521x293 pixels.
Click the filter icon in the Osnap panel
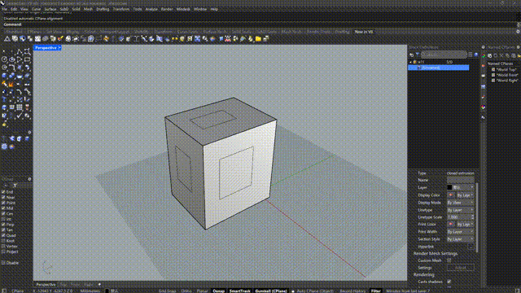tap(15, 186)
